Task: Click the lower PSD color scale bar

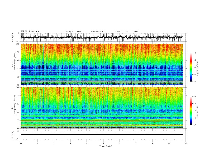Action: pos(191,111)
